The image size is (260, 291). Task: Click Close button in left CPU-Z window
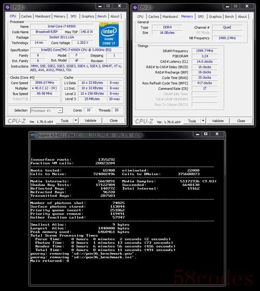tap(114, 121)
